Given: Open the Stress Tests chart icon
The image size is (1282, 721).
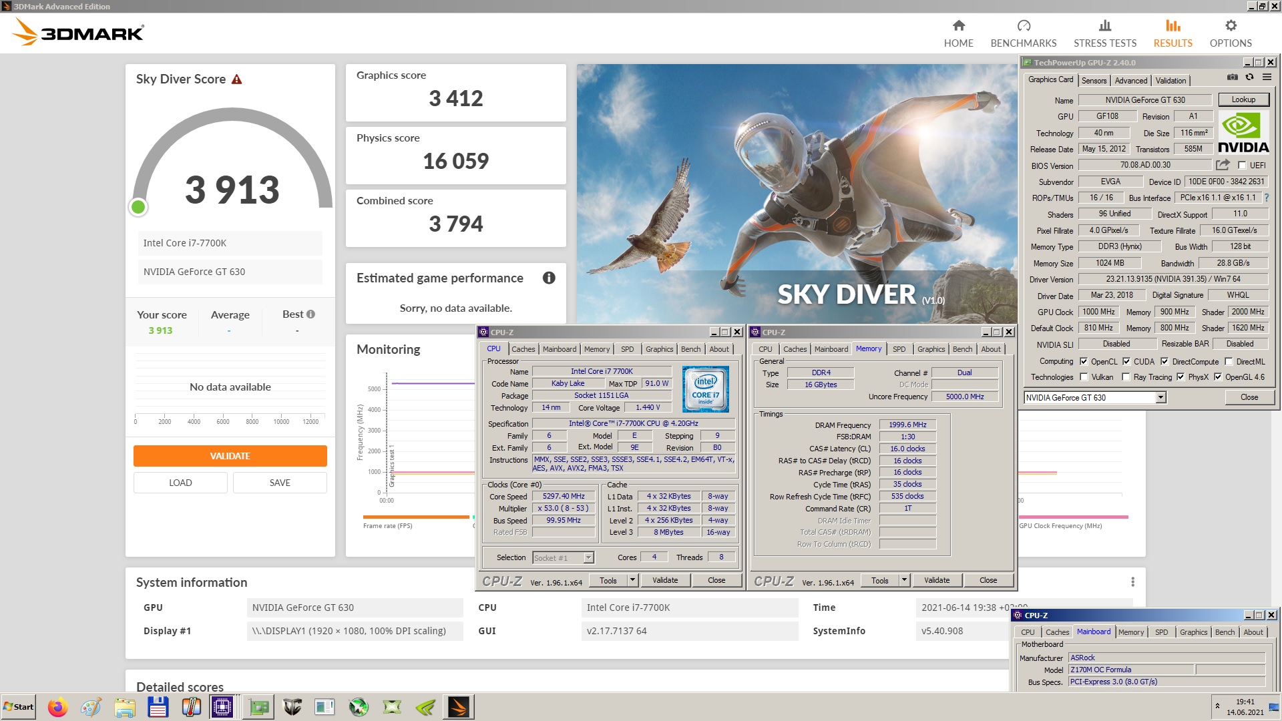Looking at the screenshot, I should point(1104,25).
